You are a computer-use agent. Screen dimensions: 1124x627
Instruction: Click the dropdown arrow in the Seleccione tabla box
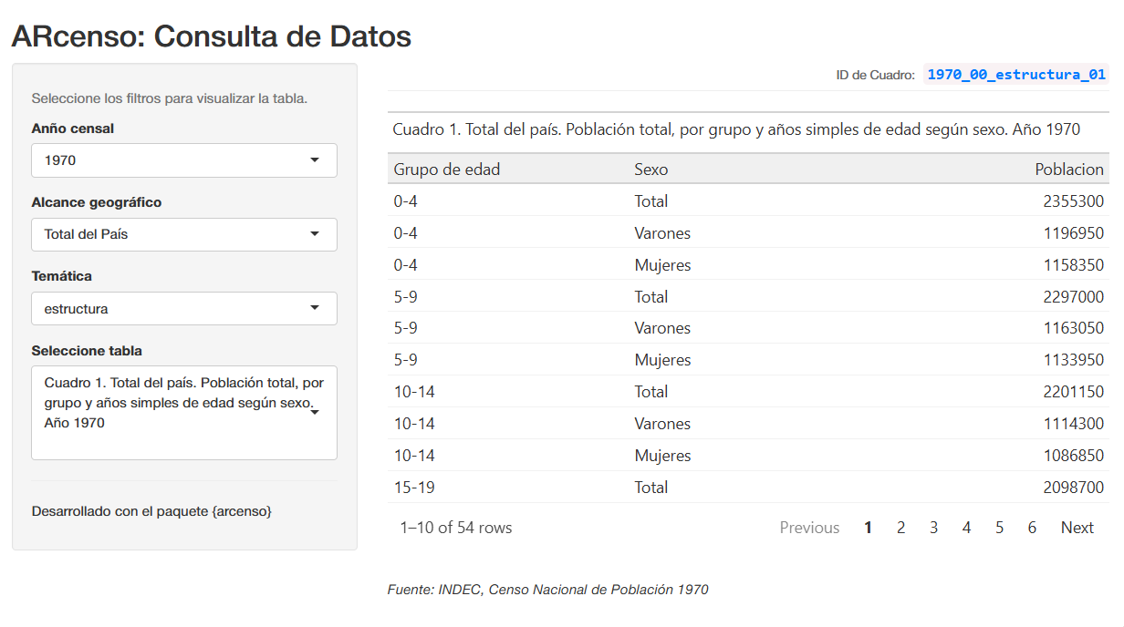[x=316, y=412]
